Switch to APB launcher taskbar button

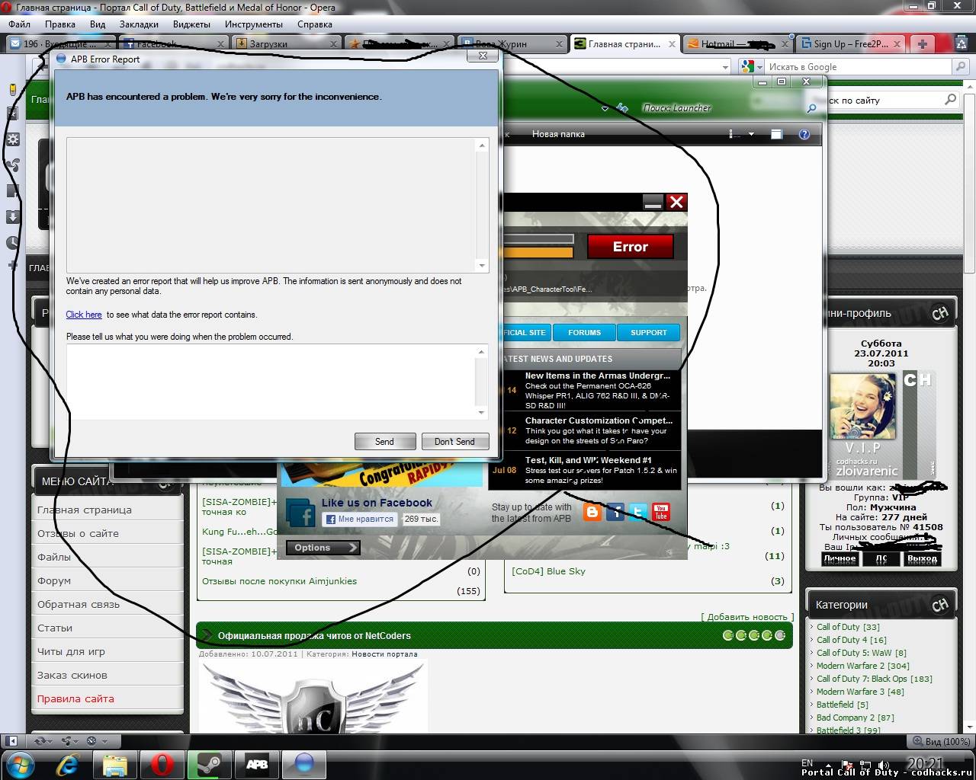click(x=257, y=763)
